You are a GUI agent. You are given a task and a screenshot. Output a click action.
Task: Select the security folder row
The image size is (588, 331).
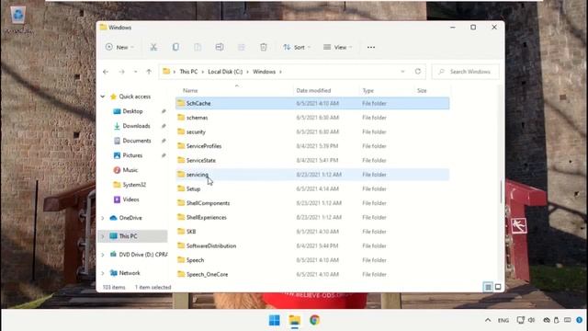click(x=312, y=131)
